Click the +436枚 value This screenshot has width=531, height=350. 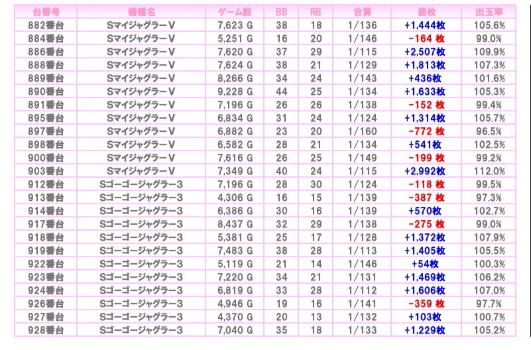click(x=425, y=78)
